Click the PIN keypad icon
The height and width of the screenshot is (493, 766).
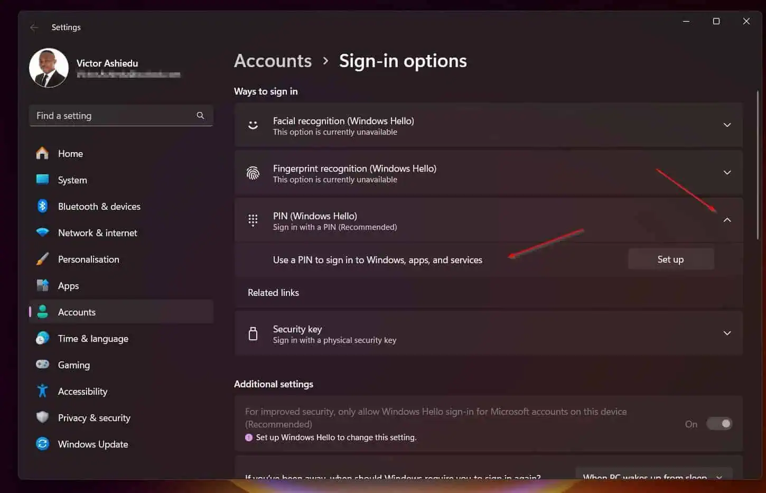coord(253,220)
